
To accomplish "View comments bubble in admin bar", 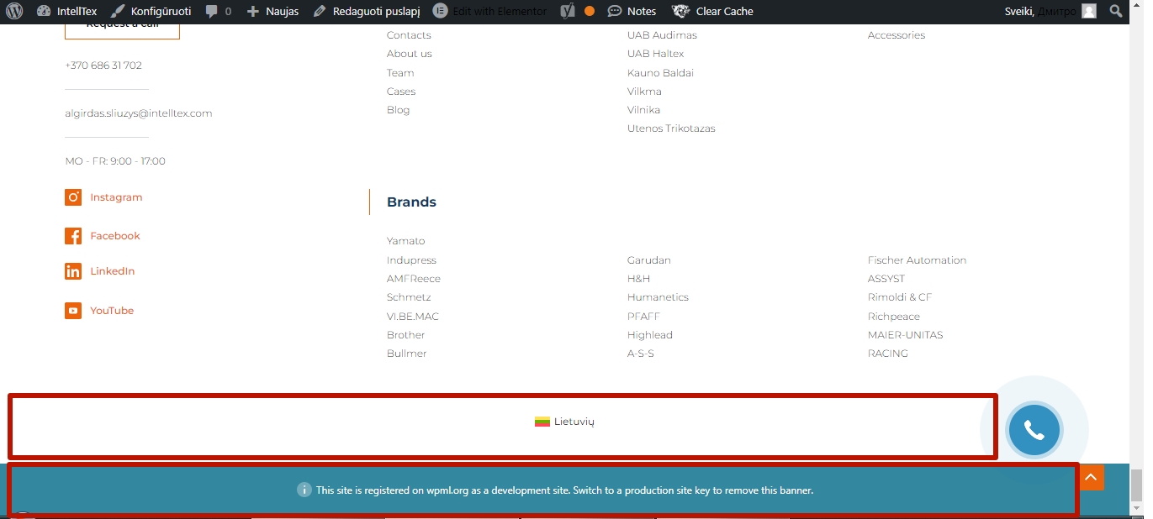I will [218, 11].
